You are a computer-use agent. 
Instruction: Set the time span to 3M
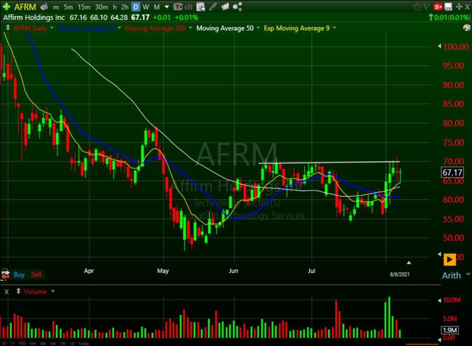coord(42,343)
